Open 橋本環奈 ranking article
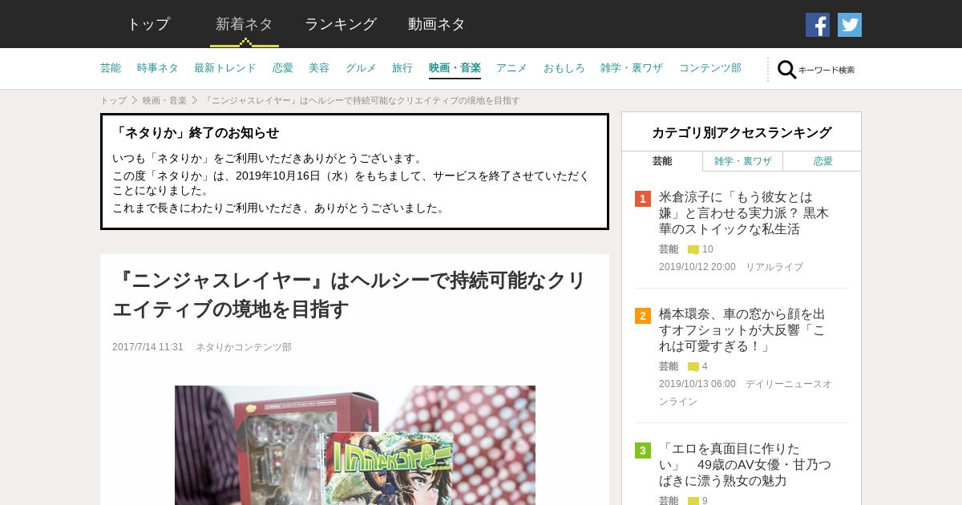 click(x=744, y=330)
